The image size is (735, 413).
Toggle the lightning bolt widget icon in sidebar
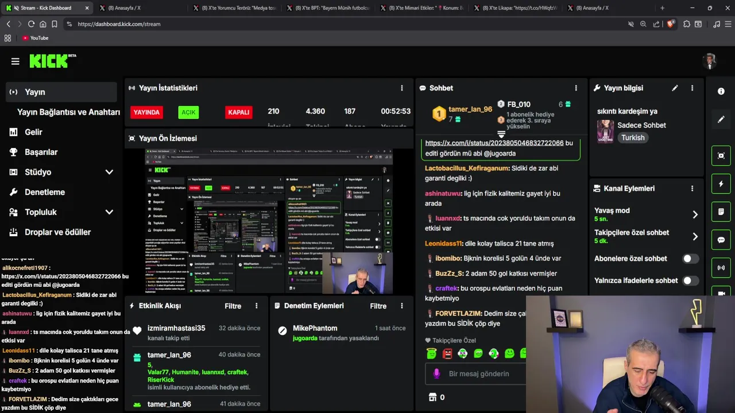[x=721, y=184]
